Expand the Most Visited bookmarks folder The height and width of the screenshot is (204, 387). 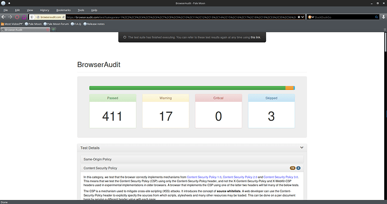(12, 24)
